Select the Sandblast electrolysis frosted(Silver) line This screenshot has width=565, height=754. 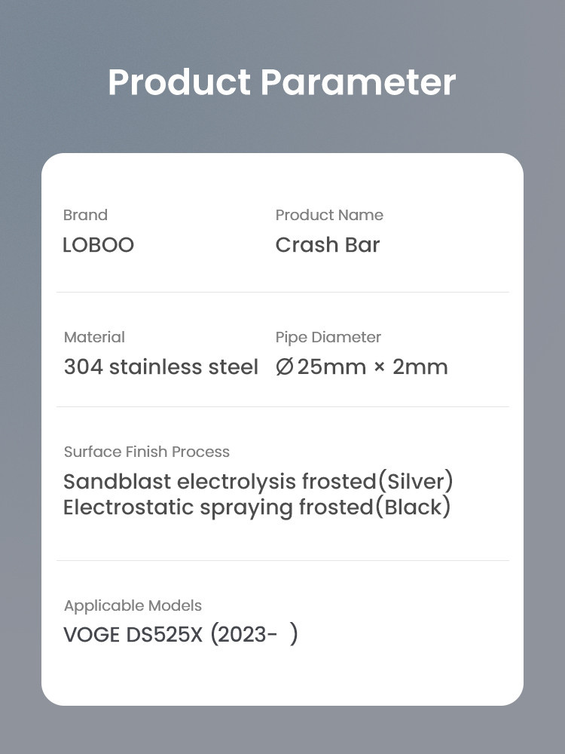tap(258, 481)
